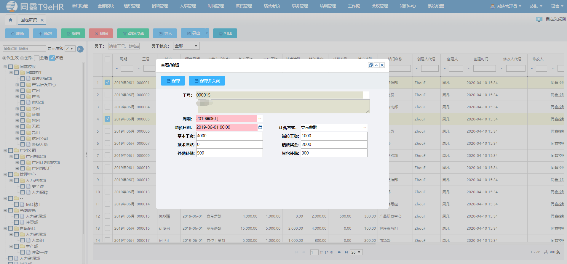Open the 薪资管理 menu
This screenshot has width=567, height=264.
click(x=244, y=6)
